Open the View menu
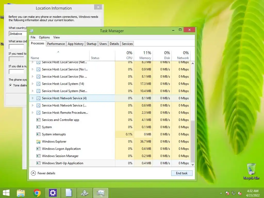Viewport: 264px width, 198px height. (56, 37)
